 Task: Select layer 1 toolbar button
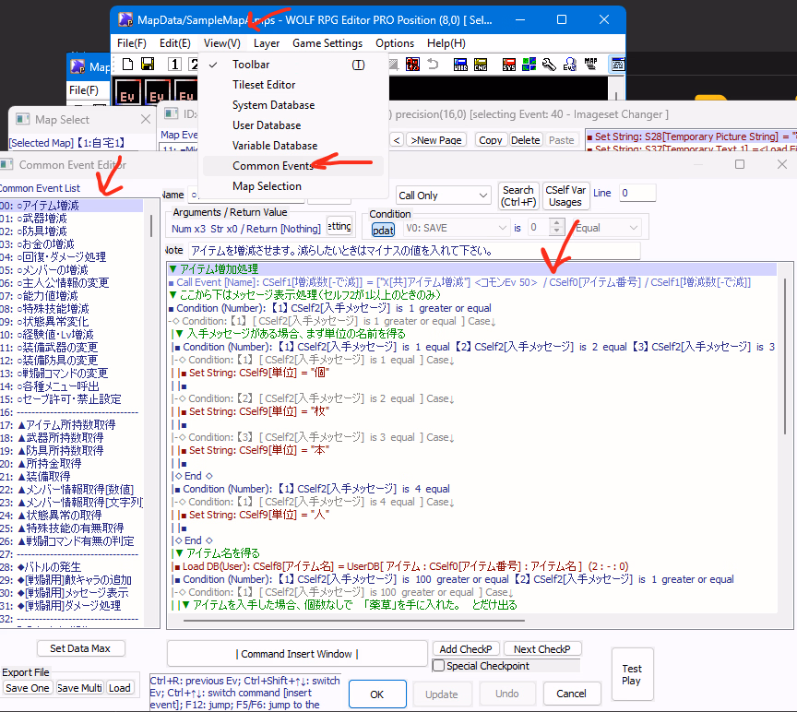pos(174,64)
